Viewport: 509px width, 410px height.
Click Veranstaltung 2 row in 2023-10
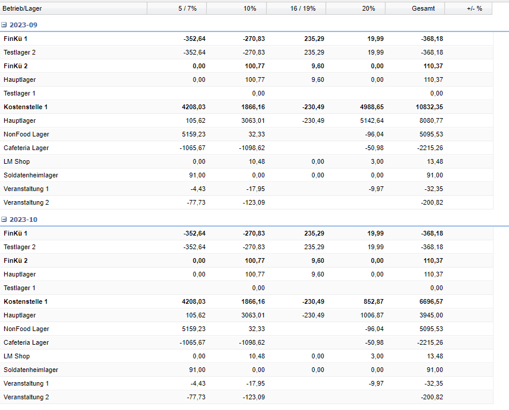tap(26, 397)
